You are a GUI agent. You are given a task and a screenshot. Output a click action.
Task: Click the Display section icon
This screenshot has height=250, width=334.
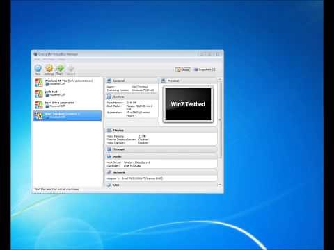click(109, 131)
